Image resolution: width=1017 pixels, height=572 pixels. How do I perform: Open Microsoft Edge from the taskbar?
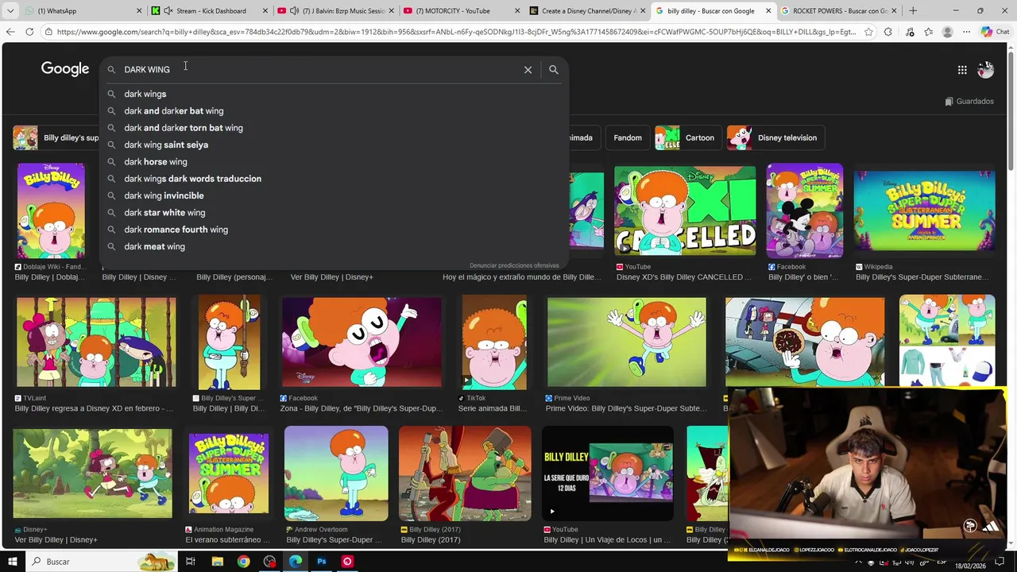point(296,562)
